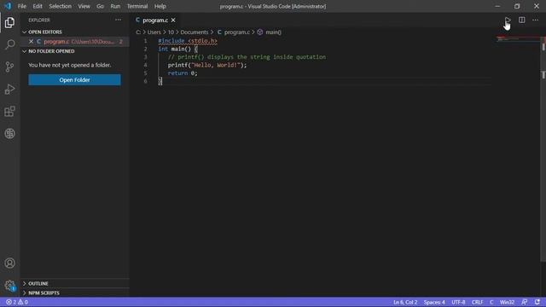The height and width of the screenshot is (307, 546).
Task: Open the Edit menu
Action: pos(38,6)
